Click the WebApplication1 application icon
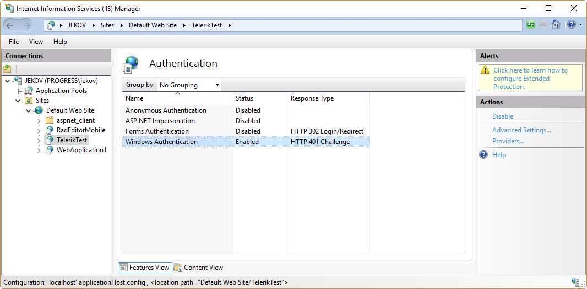This screenshot has height=289, width=587. (x=50, y=150)
